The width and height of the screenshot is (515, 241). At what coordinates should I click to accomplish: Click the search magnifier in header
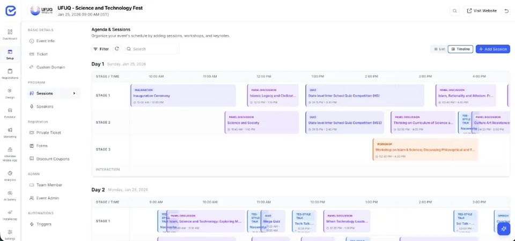click(x=454, y=11)
